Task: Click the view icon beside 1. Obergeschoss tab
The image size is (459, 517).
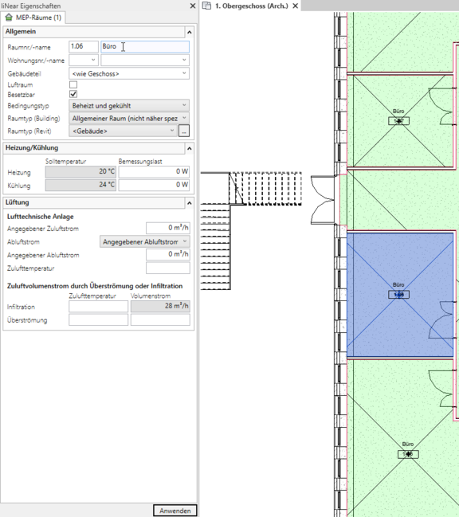Action: 206,6
